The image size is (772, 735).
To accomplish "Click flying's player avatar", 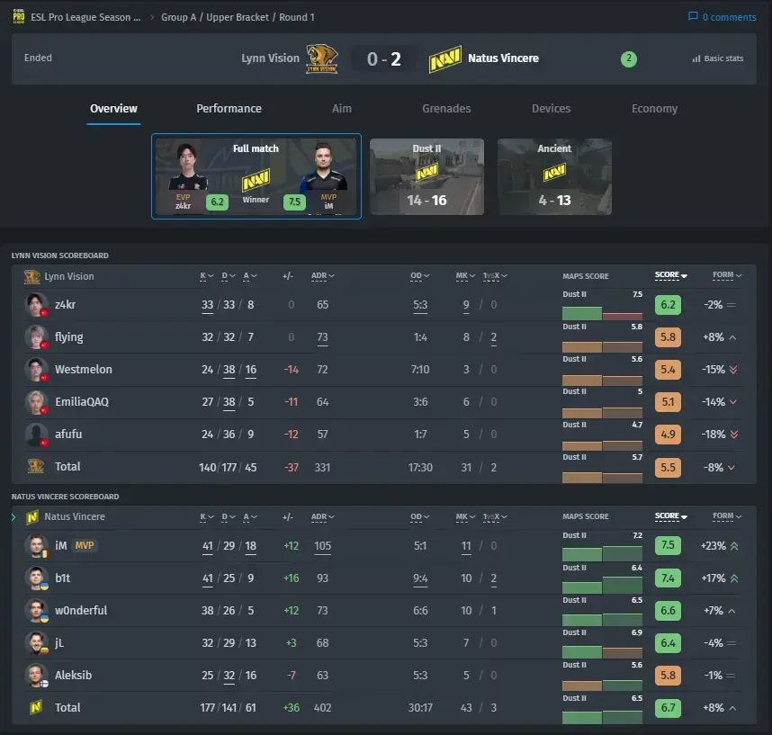I will point(36,337).
